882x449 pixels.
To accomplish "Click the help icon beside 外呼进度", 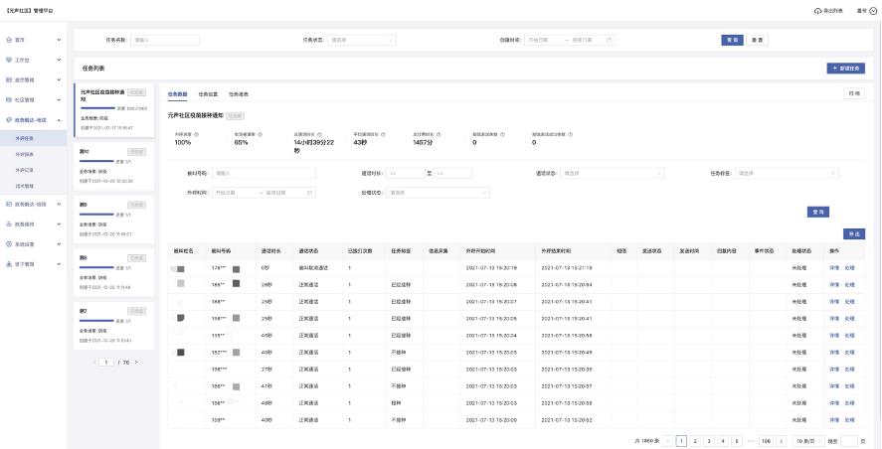I will point(195,133).
